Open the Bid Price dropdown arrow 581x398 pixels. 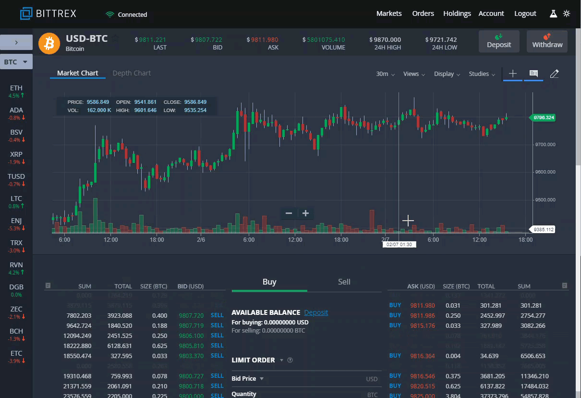click(262, 379)
